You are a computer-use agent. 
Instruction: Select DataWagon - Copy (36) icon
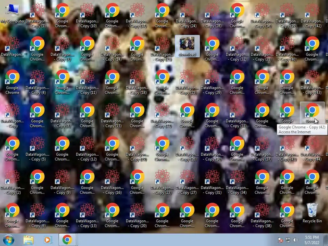click(x=262, y=15)
